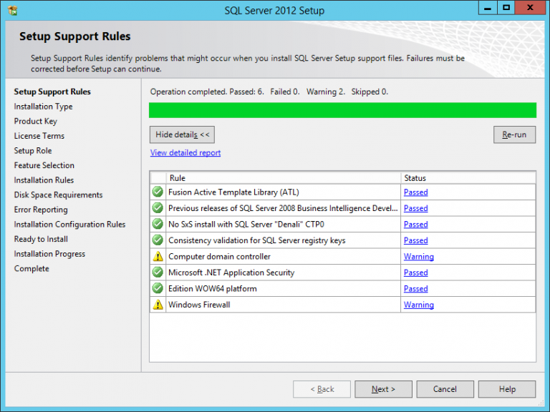Select Error Reporting step in sidebar
This screenshot has height=412, width=550.
tap(41, 210)
